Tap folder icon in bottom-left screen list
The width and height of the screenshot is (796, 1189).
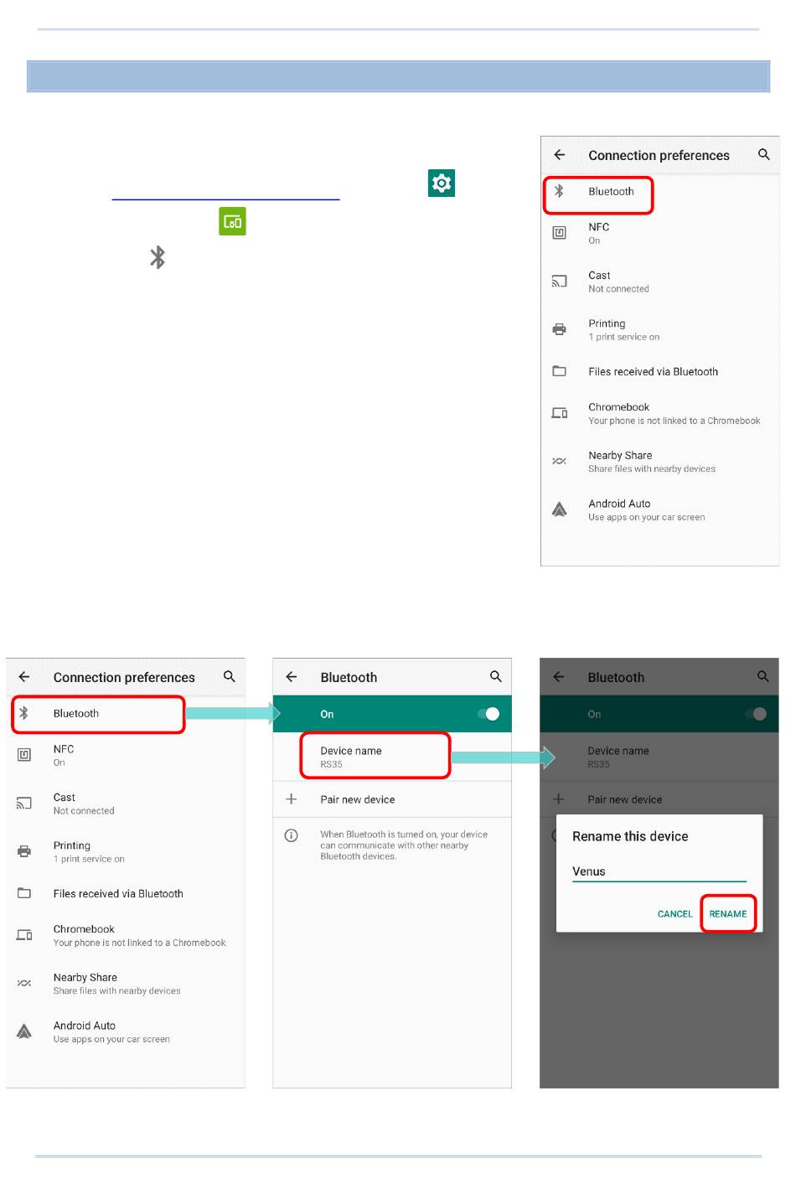pos(24,893)
